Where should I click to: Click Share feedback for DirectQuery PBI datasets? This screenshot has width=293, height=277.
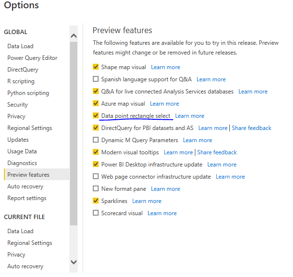(x=252, y=128)
